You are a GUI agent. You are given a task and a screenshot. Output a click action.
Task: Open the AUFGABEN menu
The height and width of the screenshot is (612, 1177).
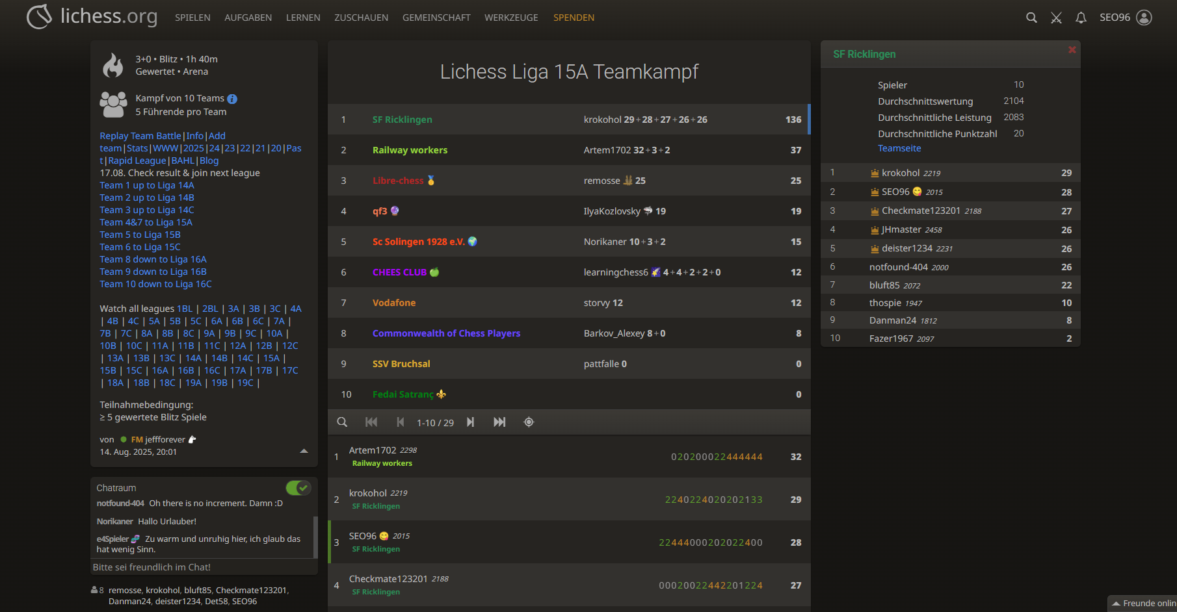click(248, 18)
